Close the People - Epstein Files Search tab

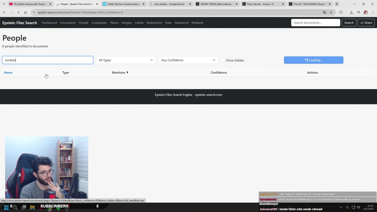point(97,4)
